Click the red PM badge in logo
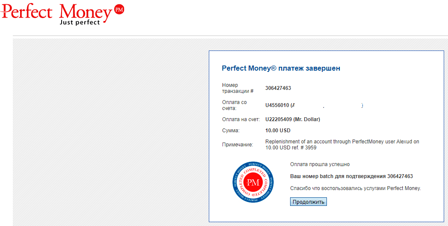The width and height of the screenshot is (448, 226). (119, 10)
